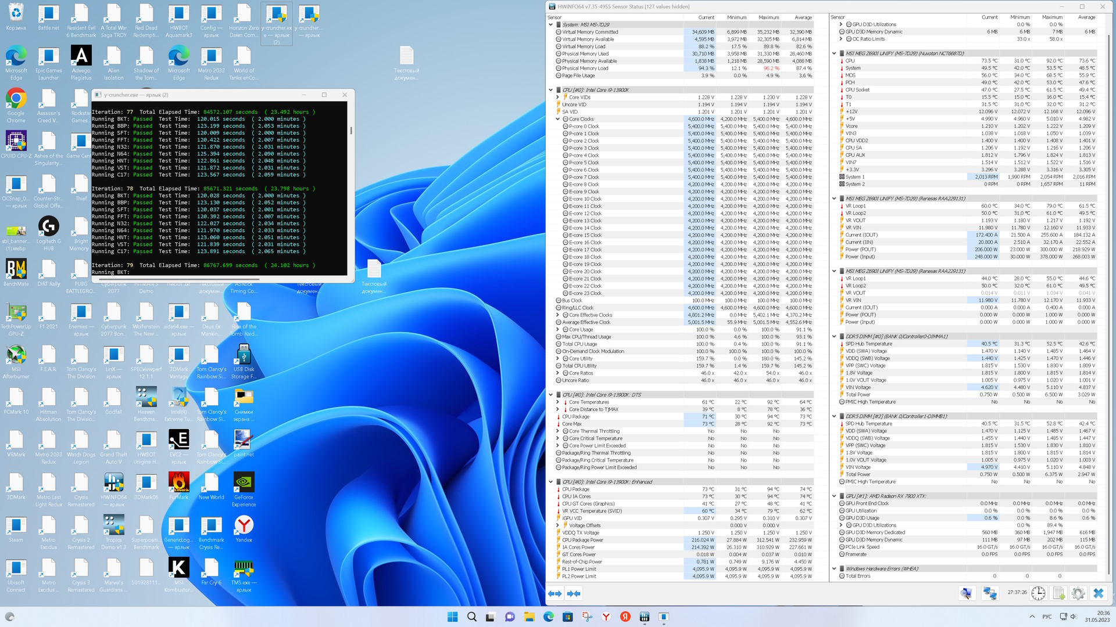Expand the Core VIDs row

(558, 98)
